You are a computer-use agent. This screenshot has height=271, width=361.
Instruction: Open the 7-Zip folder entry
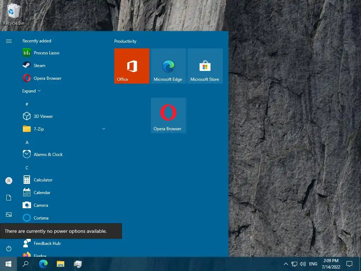(65, 129)
